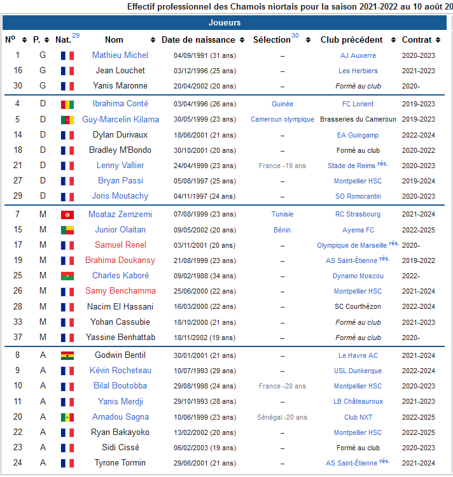Sort by position P. column arrows
This screenshot has width=453, height=477.
pos(47,40)
